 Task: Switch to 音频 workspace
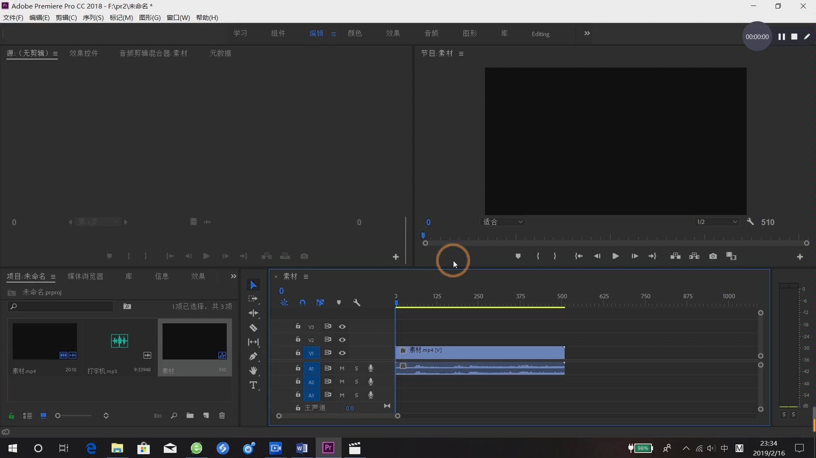point(431,33)
